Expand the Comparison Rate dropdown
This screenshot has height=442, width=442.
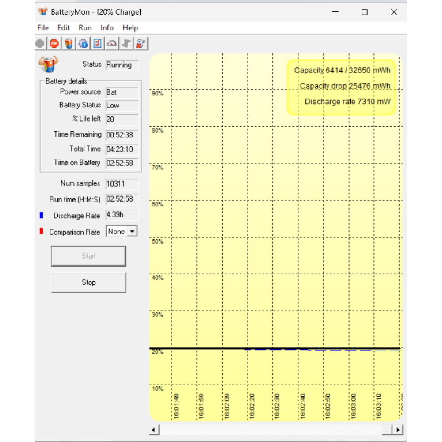132,232
